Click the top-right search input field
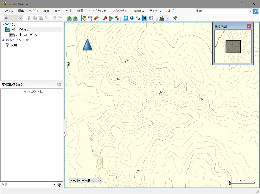 tap(222, 11)
